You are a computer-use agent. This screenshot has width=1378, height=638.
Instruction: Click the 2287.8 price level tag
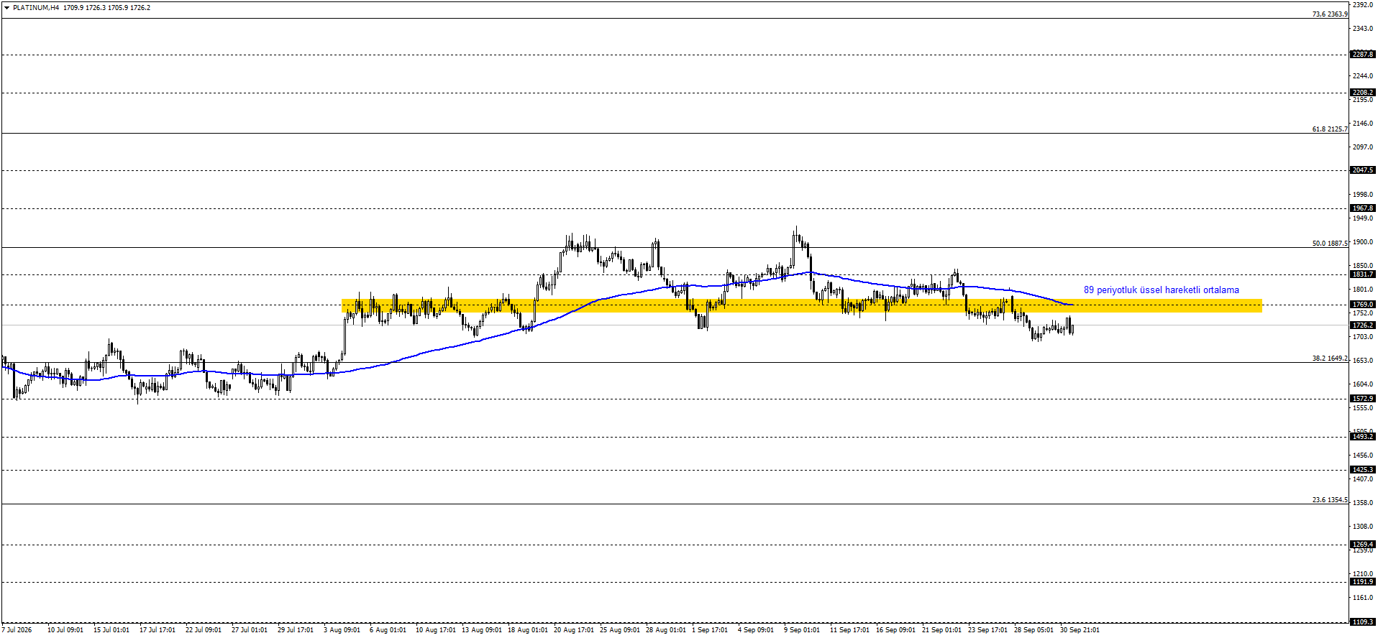click(x=1363, y=55)
